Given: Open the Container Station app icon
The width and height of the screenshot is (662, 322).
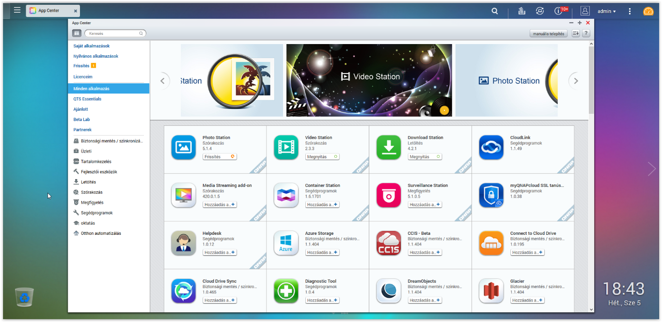Looking at the screenshot, I should (x=286, y=195).
